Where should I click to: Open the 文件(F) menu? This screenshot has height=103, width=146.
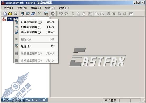[8, 8]
